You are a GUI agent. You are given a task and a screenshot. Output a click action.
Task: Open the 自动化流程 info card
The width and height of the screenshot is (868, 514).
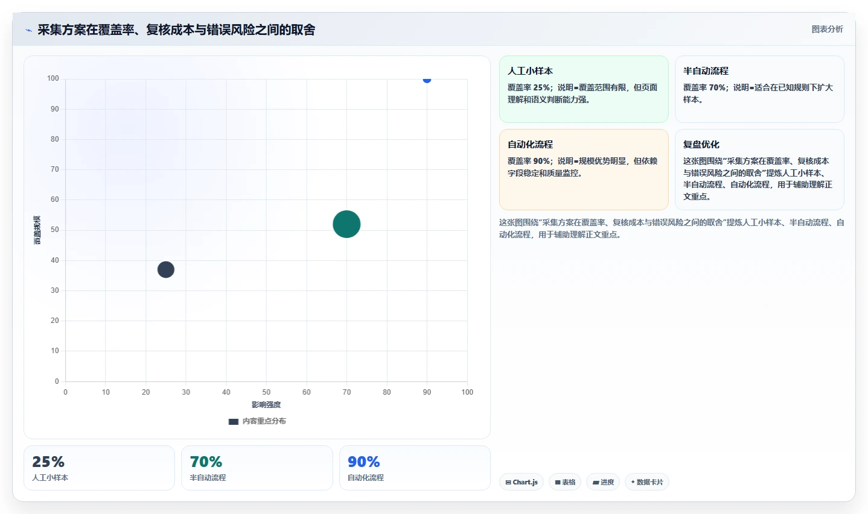click(x=584, y=169)
